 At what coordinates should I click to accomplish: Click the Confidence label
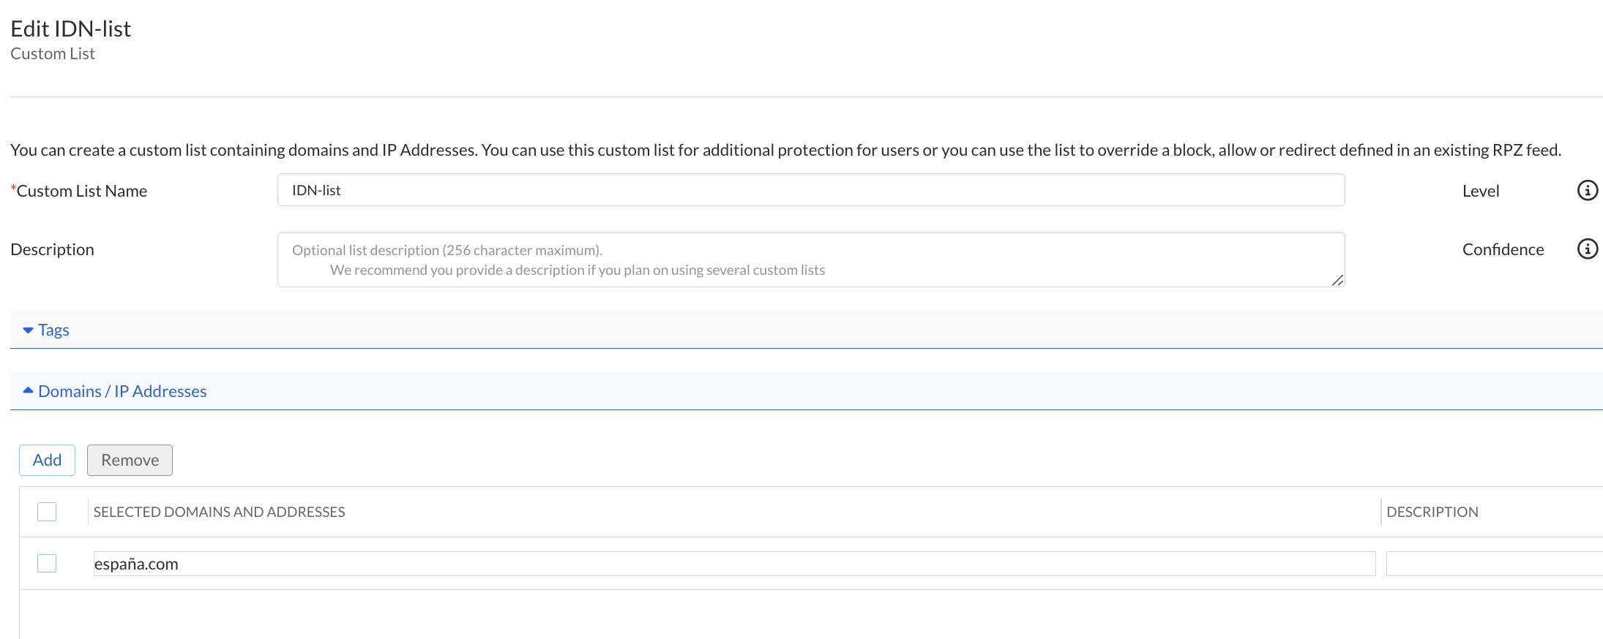tap(1503, 249)
